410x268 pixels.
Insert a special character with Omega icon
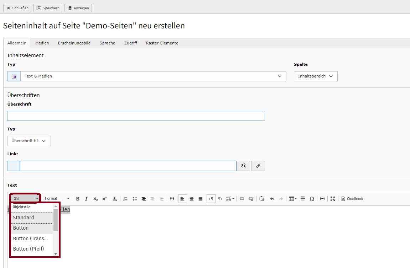point(312,199)
